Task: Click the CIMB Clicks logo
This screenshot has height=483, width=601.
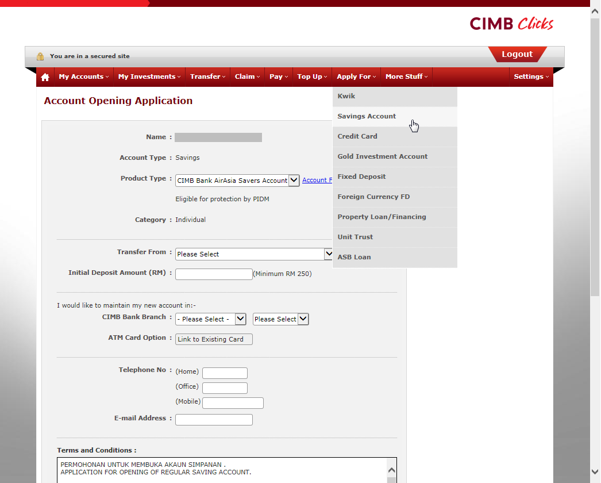Action: 511,24
